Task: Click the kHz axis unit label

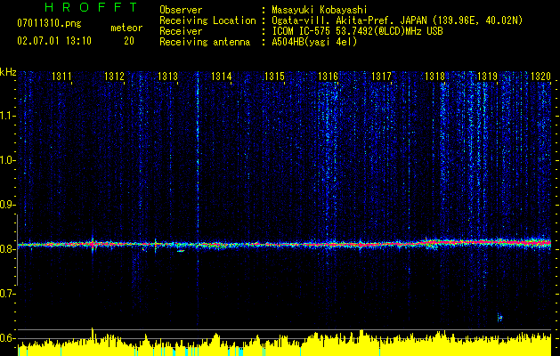Action: 8,72
